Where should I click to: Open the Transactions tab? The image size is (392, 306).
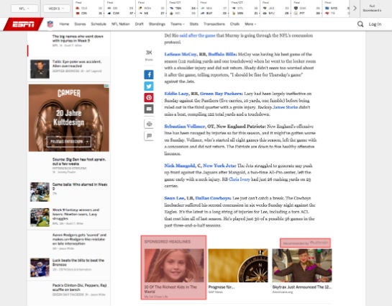coord(214,24)
